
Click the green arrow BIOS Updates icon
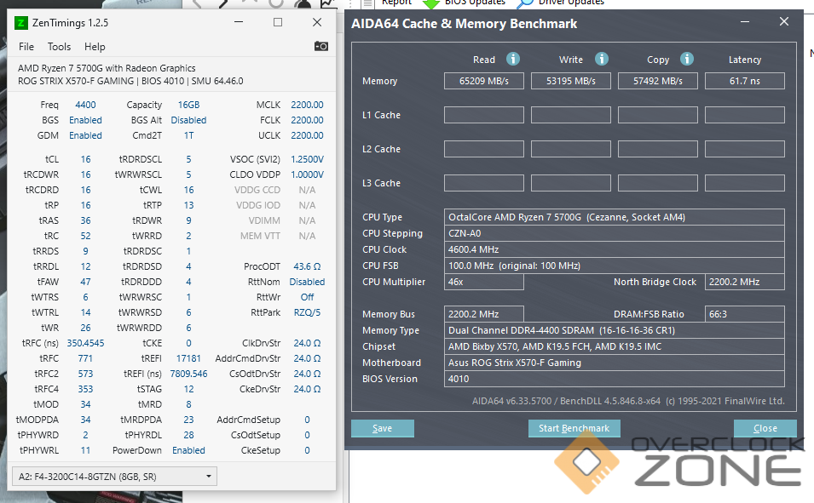click(432, 3)
